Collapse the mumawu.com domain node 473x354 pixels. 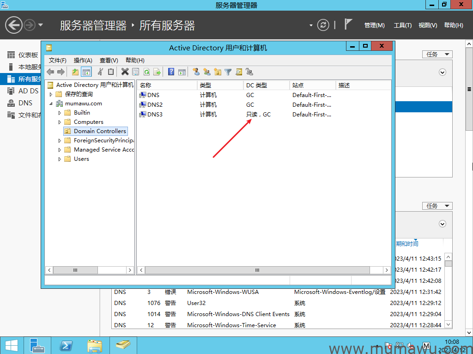coord(51,104)
